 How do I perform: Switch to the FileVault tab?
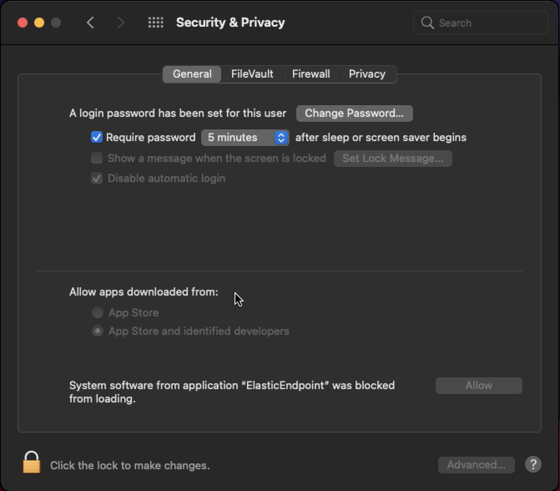(x=252, y=73)
